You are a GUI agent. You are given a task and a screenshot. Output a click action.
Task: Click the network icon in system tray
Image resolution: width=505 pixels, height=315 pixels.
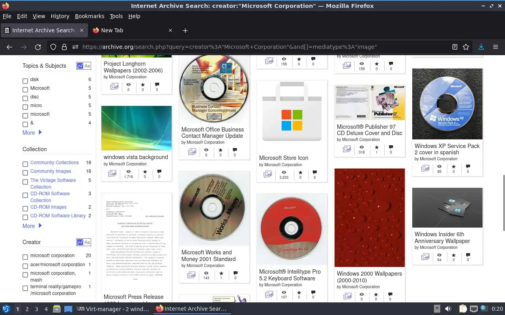point(474,309)
